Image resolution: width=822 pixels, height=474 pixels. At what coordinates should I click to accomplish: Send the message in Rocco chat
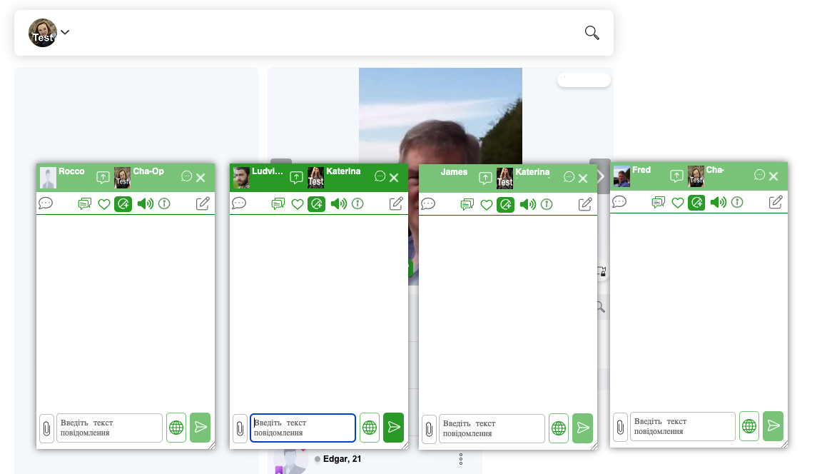[201, 428]
